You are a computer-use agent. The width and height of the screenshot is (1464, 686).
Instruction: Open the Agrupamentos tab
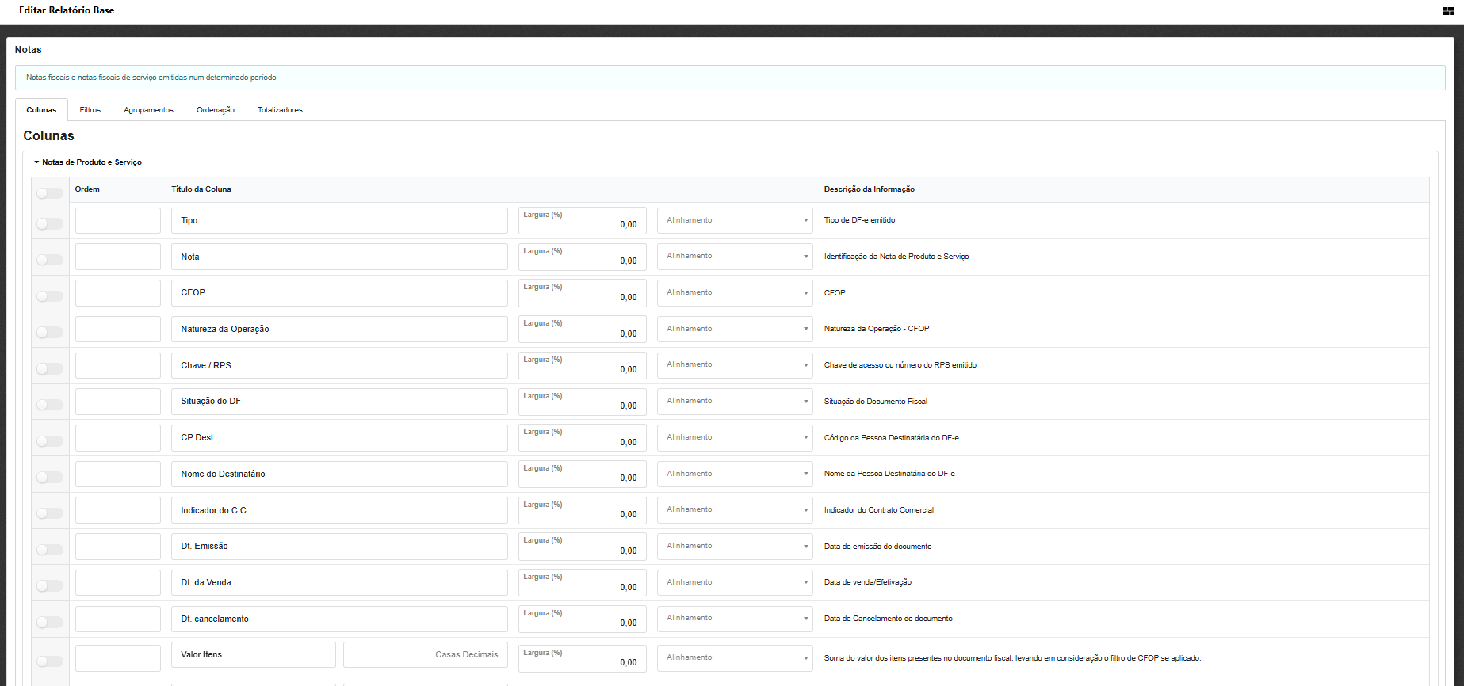point(148,110)
